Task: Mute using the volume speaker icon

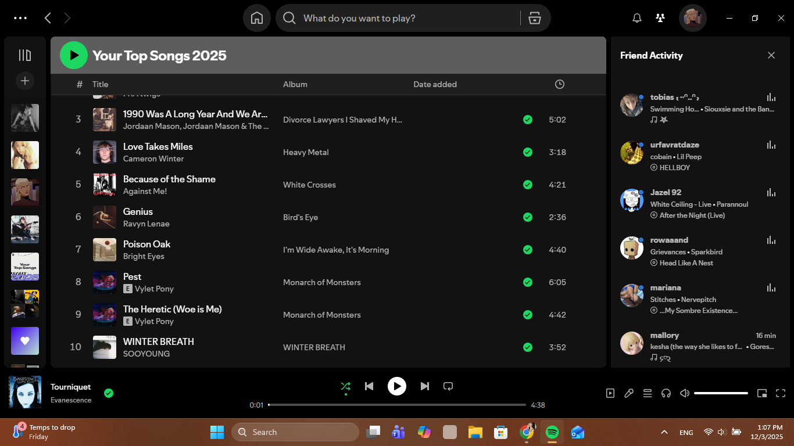Action: click(x=685, y=393)
